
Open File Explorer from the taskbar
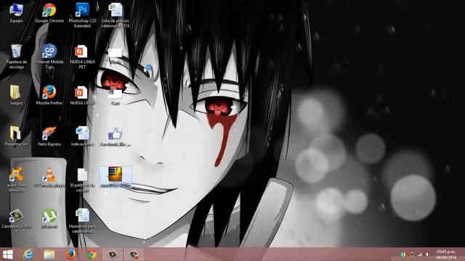[49, 254]
